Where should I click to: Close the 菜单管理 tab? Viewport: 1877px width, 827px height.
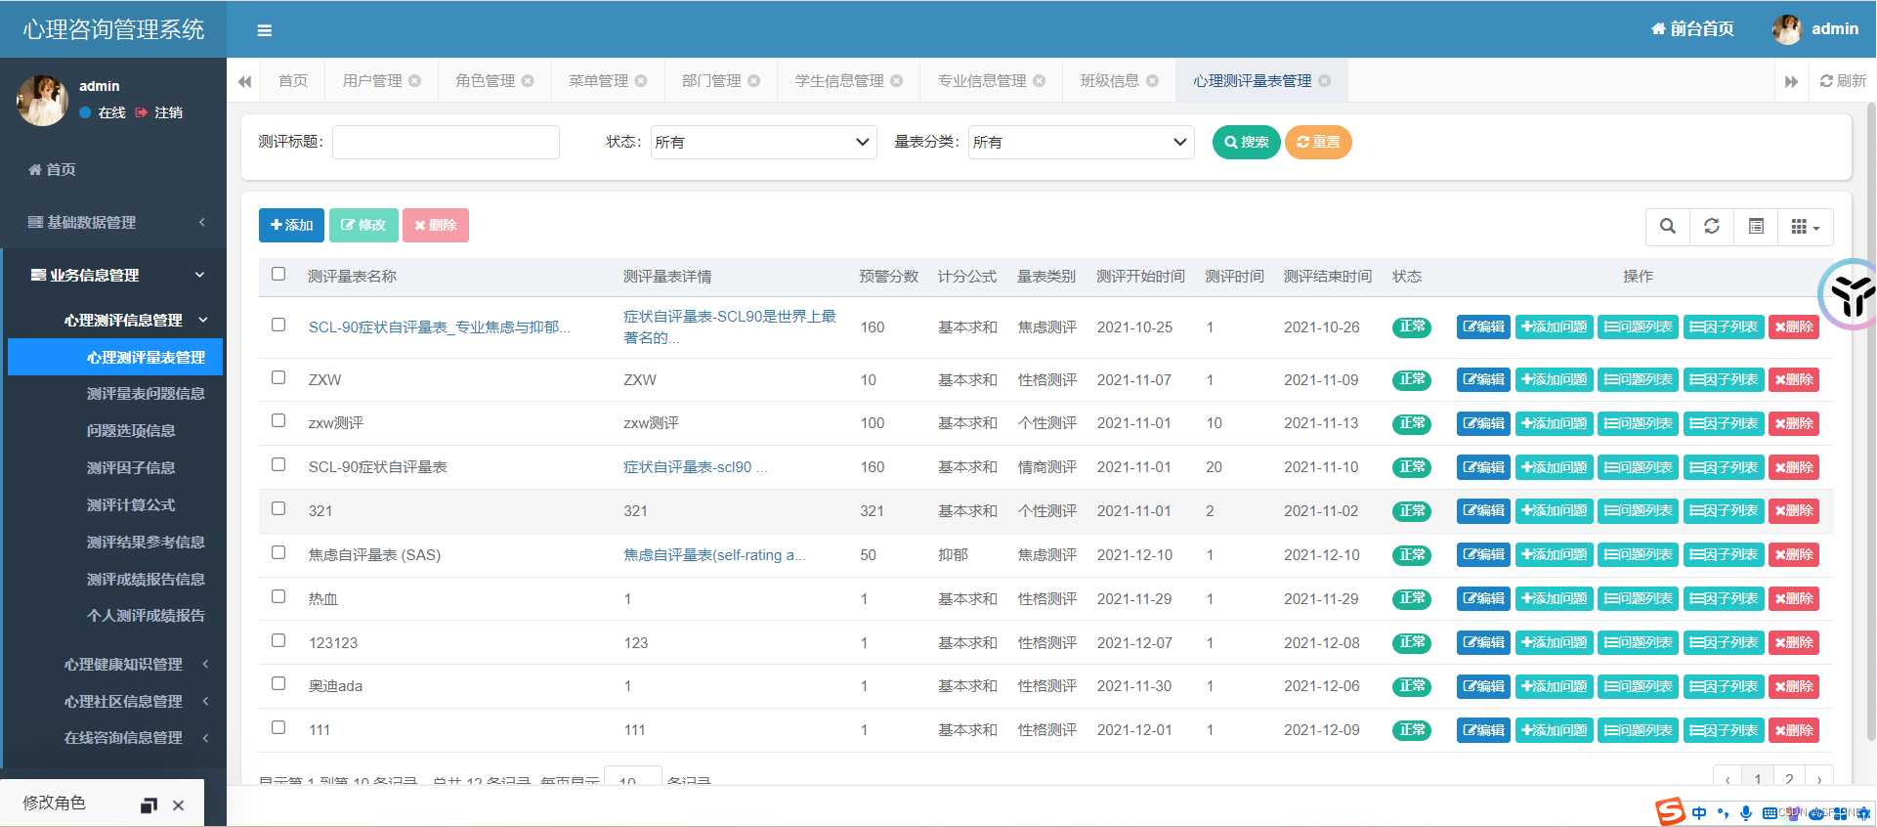coord(641,81)
